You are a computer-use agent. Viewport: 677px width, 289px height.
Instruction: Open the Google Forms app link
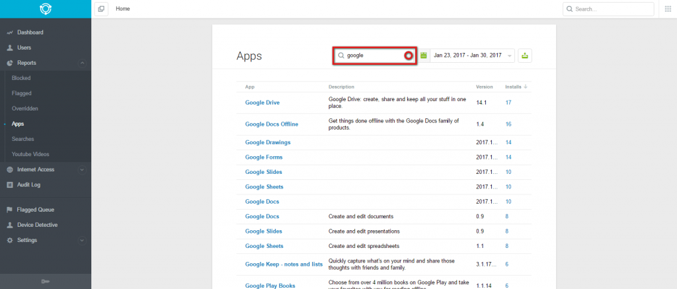[264, 157]
